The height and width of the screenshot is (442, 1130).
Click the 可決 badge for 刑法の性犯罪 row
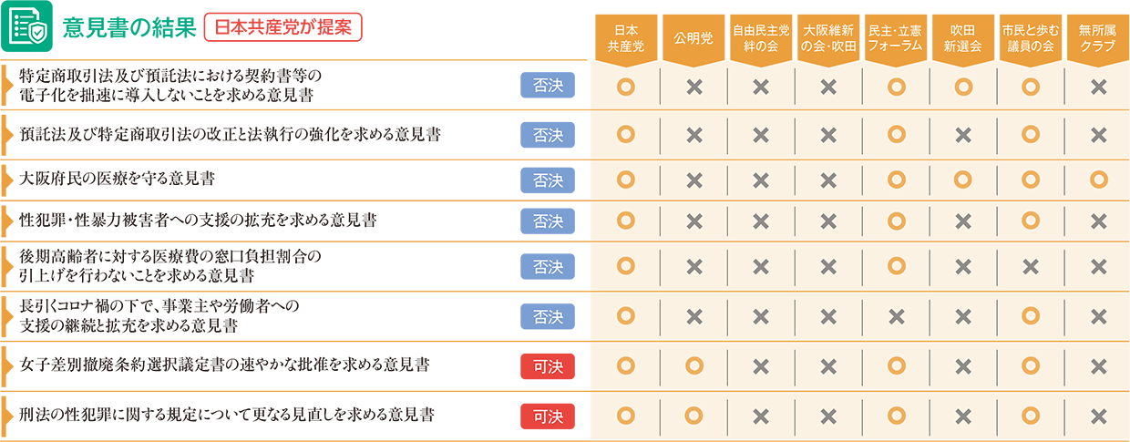tap(548, 416)
